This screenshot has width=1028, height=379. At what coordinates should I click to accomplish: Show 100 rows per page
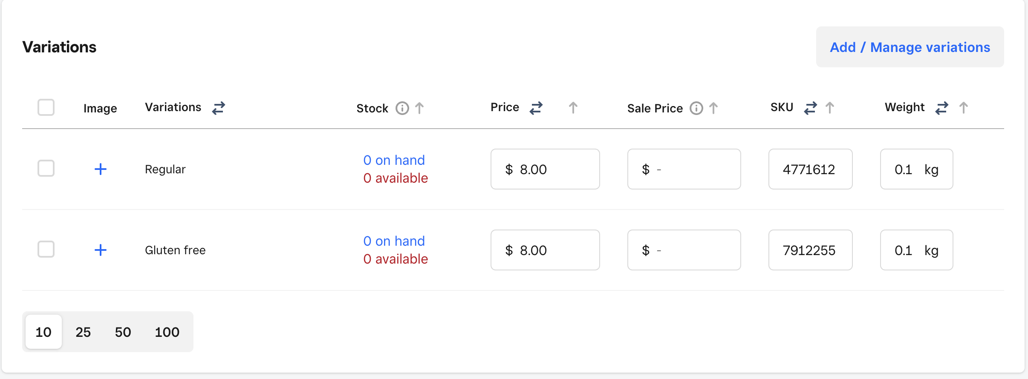click(x=167, y=332)
